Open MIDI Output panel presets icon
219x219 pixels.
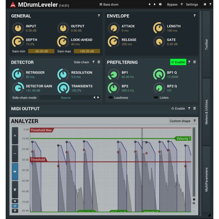pyautogui.click(x=195, y=108)
